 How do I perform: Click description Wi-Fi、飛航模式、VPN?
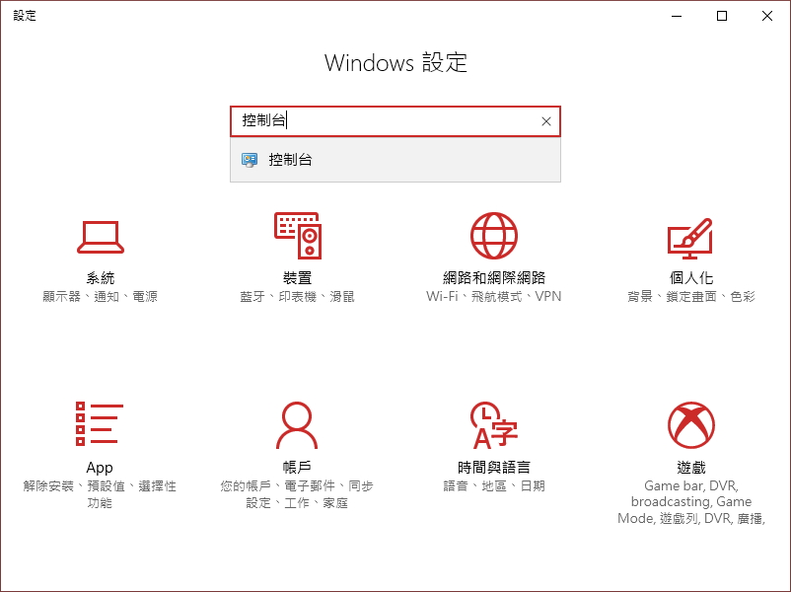[x=494, y=296]
